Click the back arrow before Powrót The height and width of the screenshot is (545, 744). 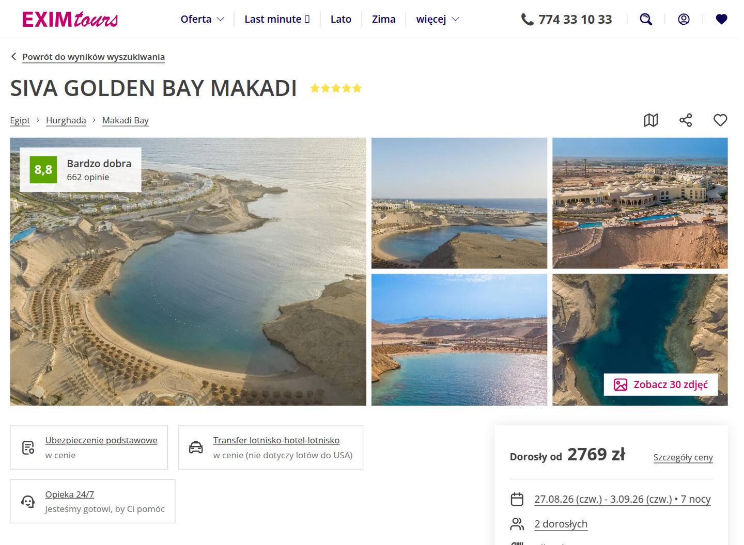tap(14, 57)
